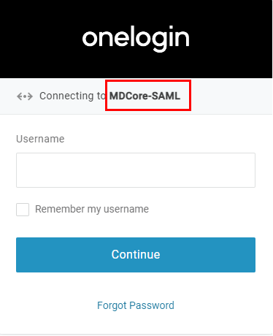Submit the username with the blue Continue button
273x336 pixels.
[136, 255]
